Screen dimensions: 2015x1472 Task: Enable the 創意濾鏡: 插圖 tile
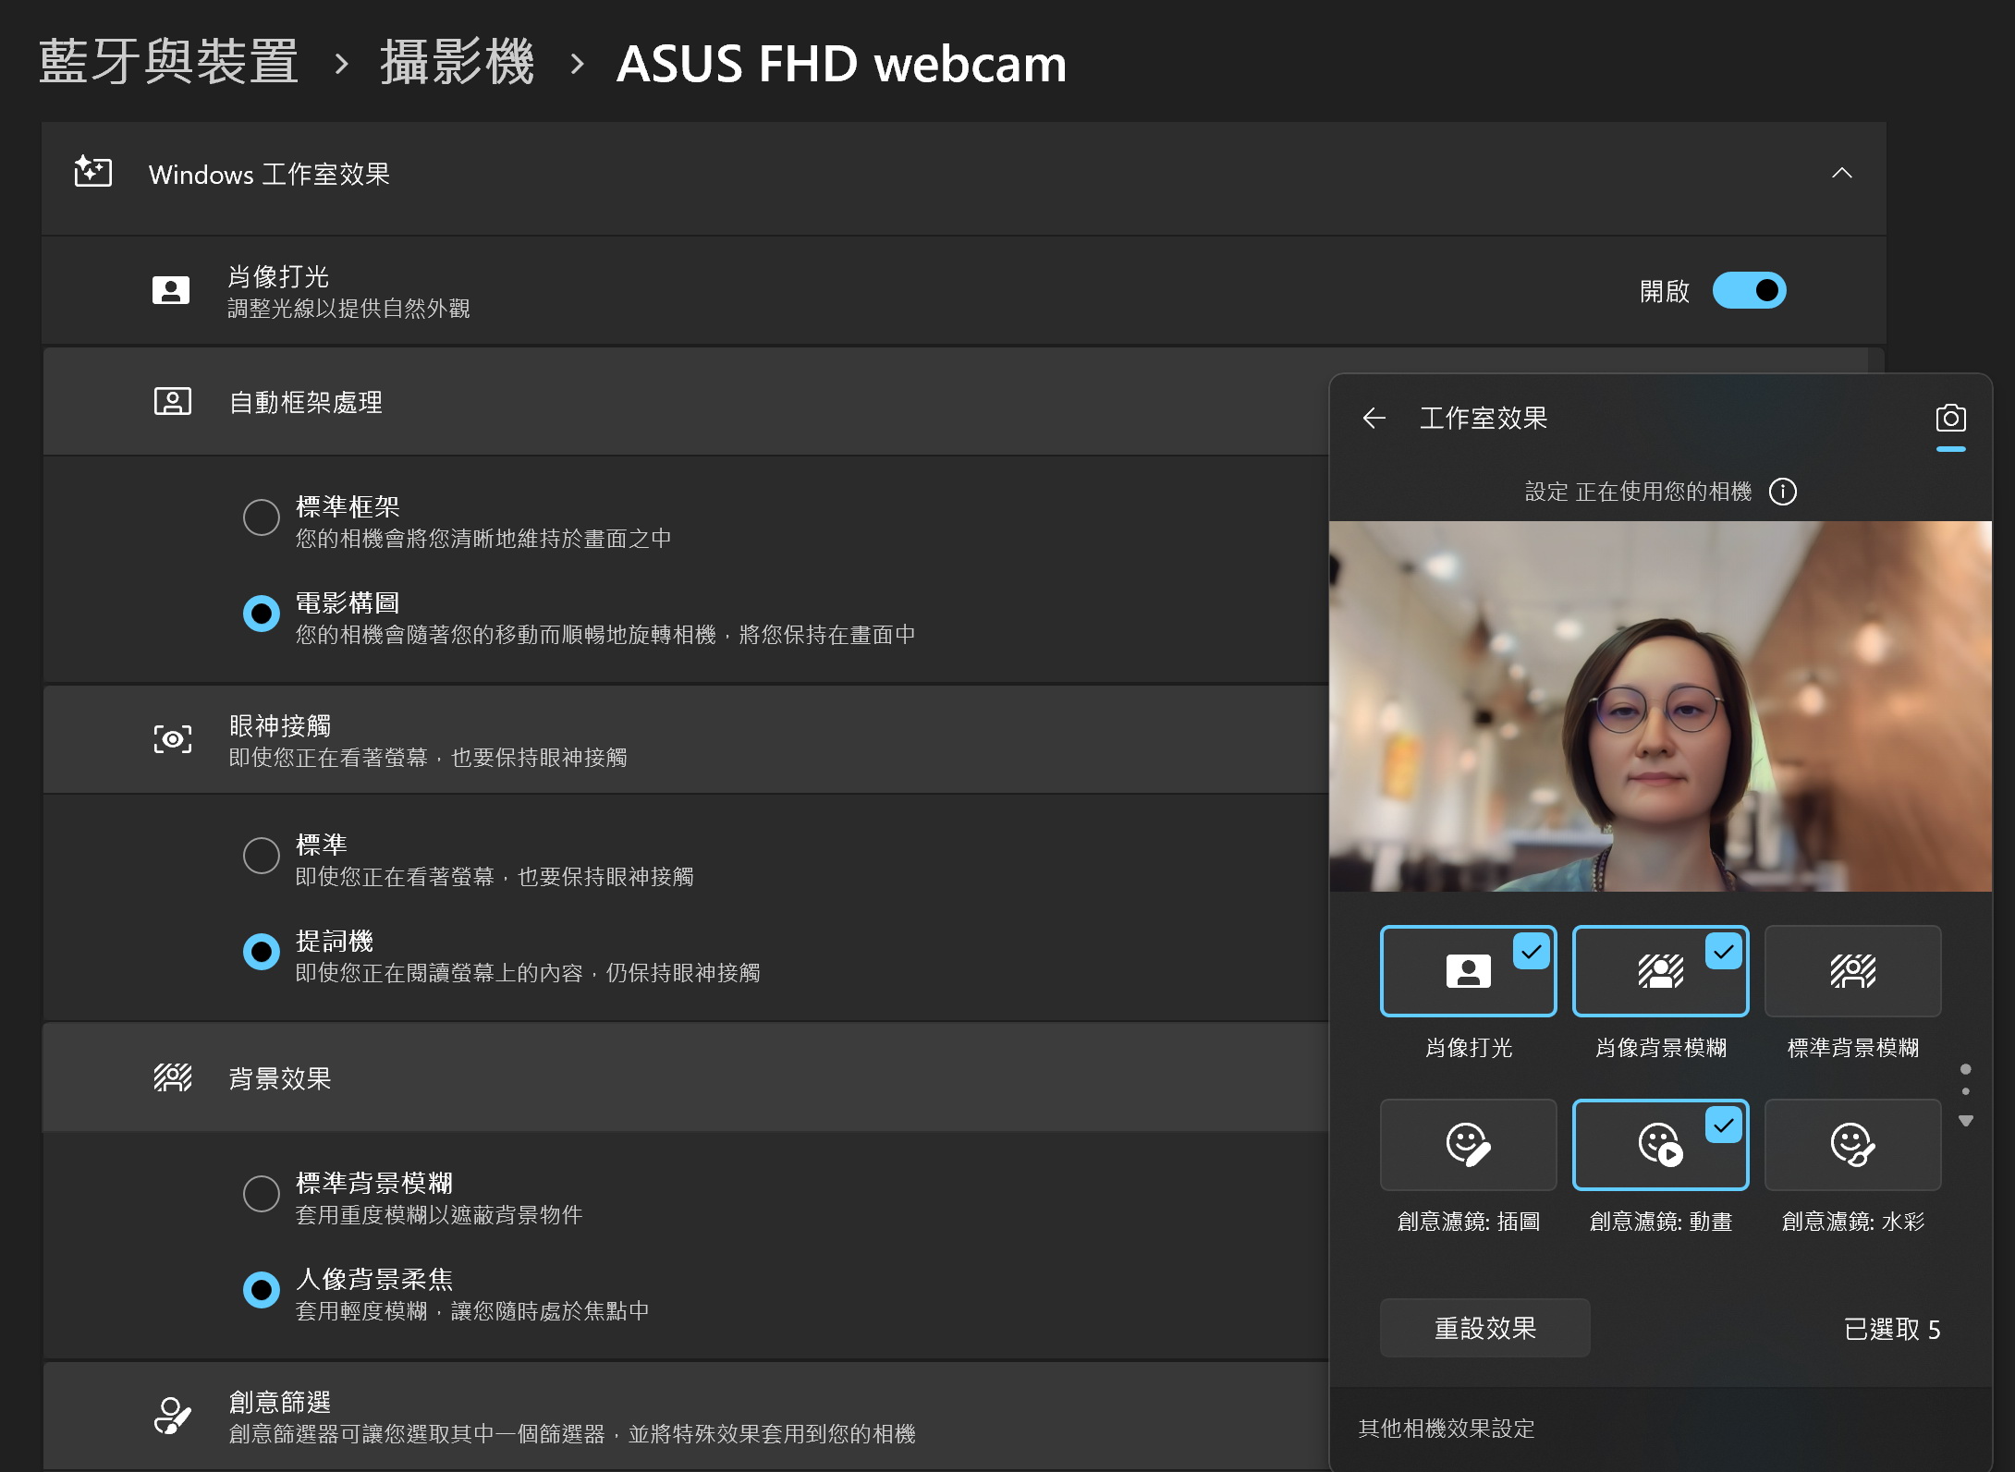pos(1468,1145)
